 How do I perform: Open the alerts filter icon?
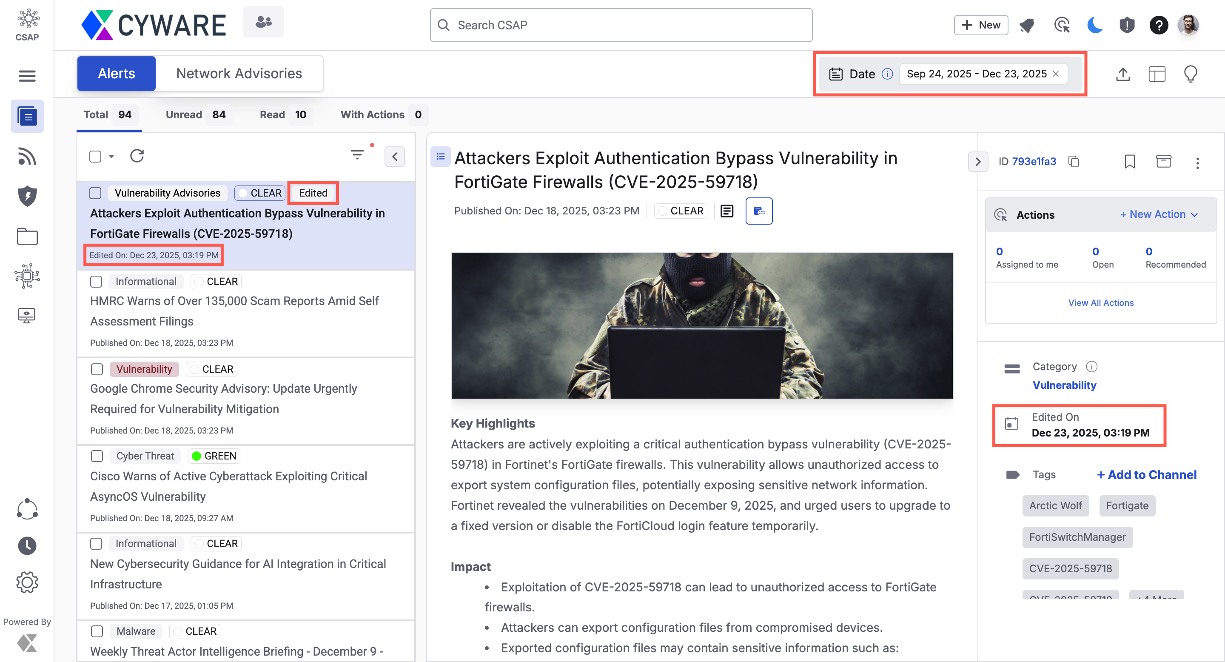pyautogui.click(x=357, y=155)
